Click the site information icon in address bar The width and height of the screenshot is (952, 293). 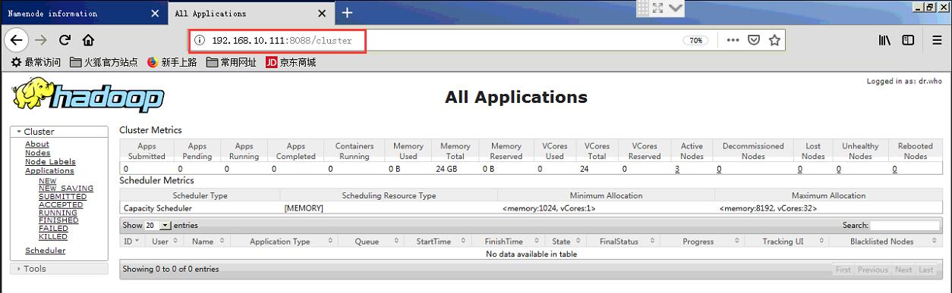click(200, 40)
